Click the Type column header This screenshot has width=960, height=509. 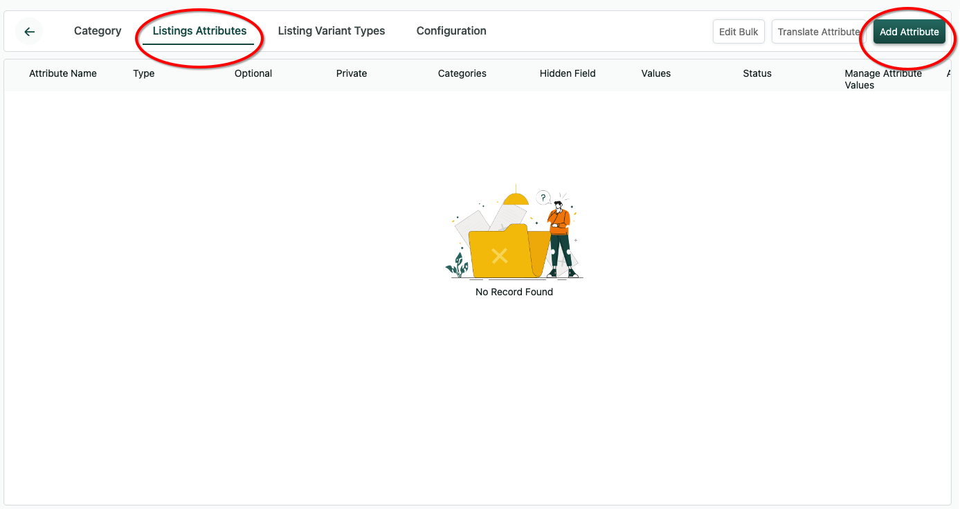144,73
